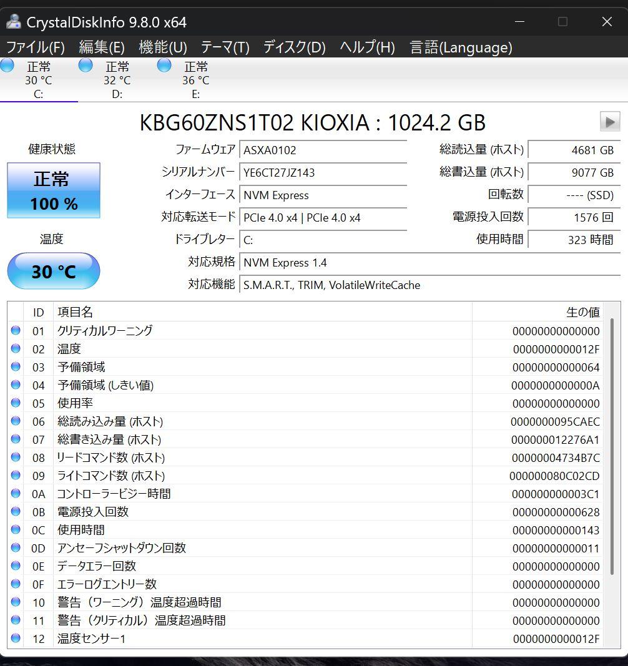Click status icon for クリティカルワーニング row
Image resolution: width=628 pixels, height=666 pixels.
tap(16, 330)
